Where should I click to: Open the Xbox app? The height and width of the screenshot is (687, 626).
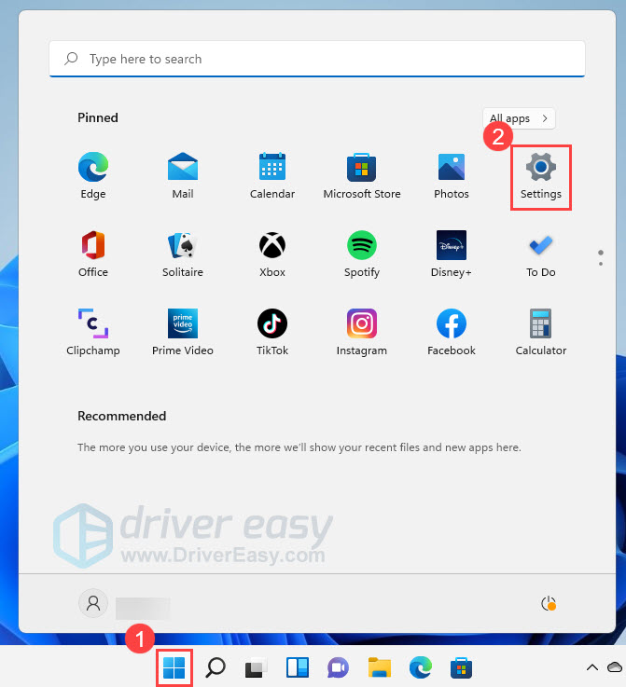pos(272,254)
